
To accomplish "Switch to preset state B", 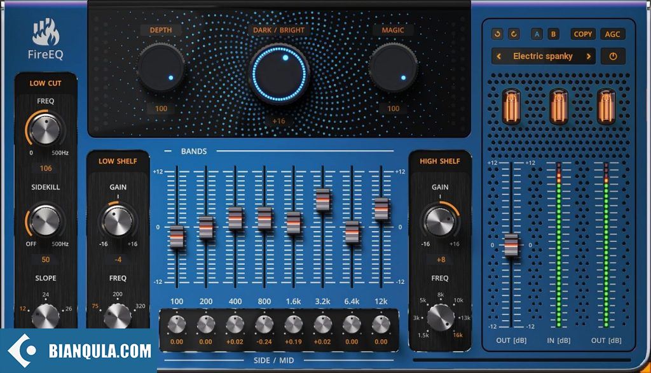I will (x=553, y=34).
